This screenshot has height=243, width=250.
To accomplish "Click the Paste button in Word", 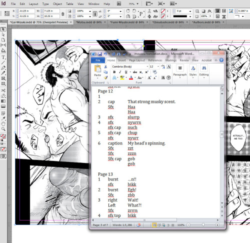I will point(97,71).
